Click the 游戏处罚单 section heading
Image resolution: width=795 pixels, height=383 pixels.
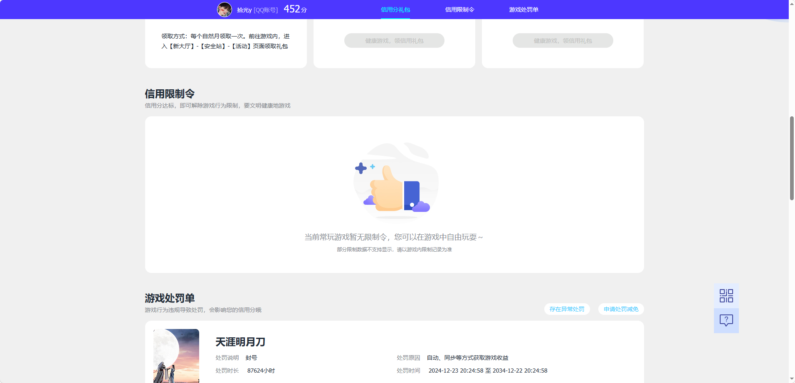pyautogui.click(x=170, y=298)
